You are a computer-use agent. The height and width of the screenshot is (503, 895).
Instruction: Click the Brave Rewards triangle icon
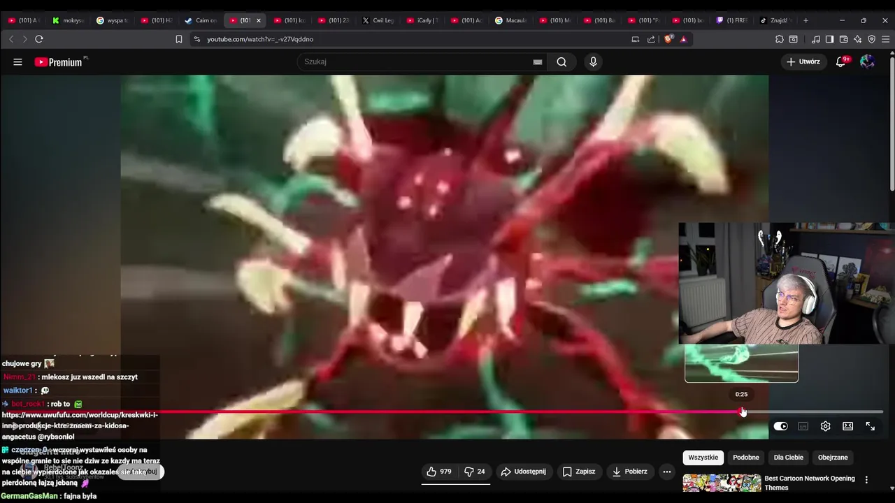683,39
